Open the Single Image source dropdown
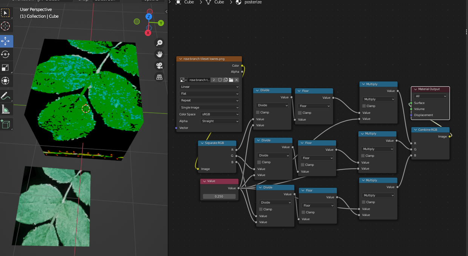Viewport: 468px width, 256px height. tap(209, 107)
